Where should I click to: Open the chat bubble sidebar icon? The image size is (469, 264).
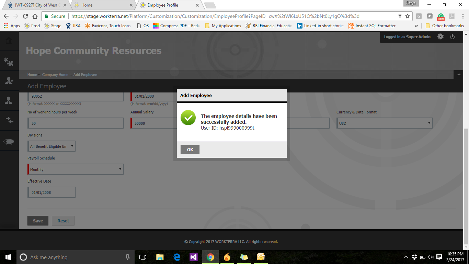pos(9,142)
